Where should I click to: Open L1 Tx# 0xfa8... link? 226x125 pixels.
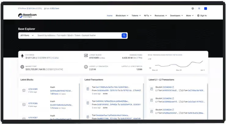click(x=170, y=113)
